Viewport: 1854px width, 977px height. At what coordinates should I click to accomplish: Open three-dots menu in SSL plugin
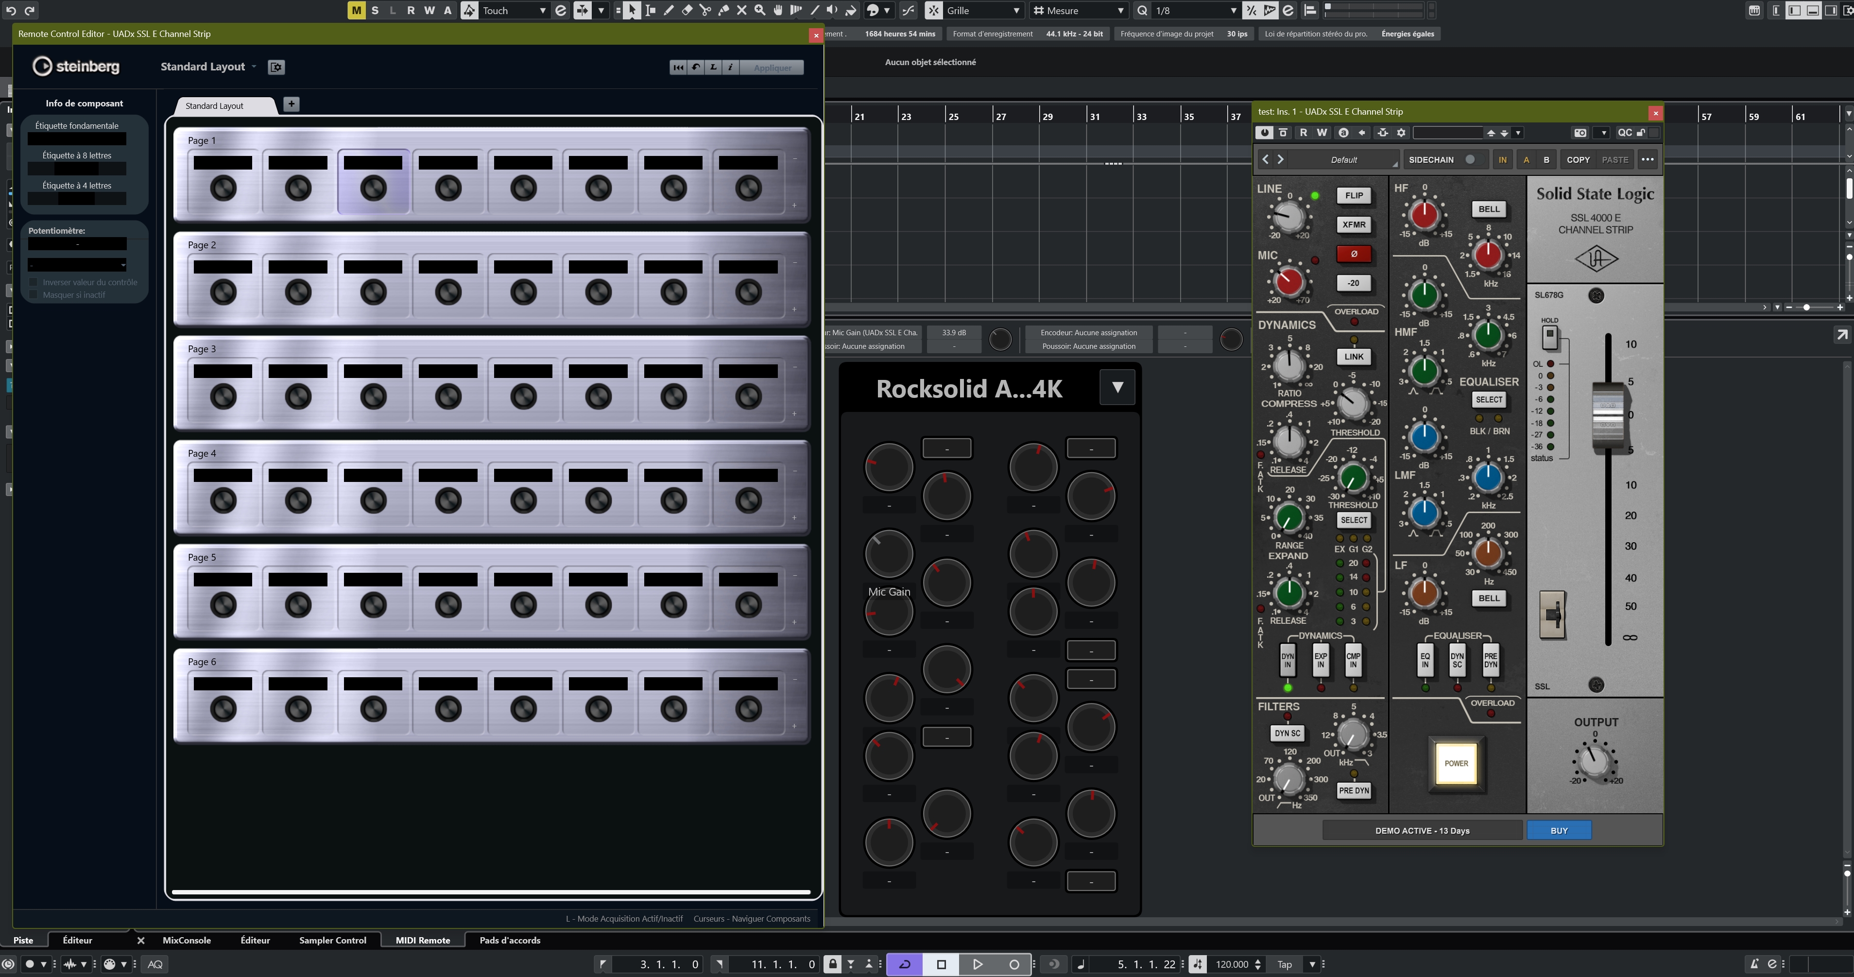point(1648,160)
